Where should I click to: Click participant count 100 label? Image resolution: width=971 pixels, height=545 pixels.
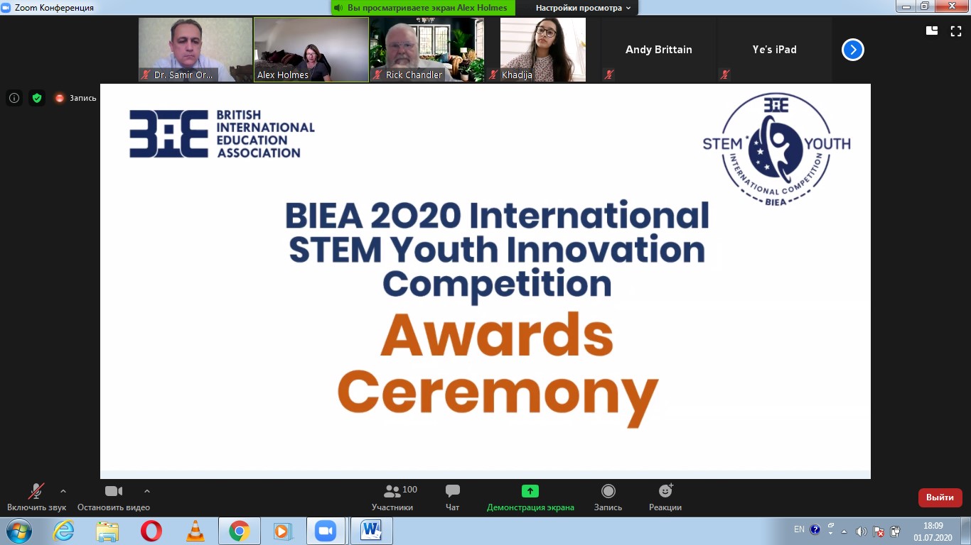coord(409,490)
